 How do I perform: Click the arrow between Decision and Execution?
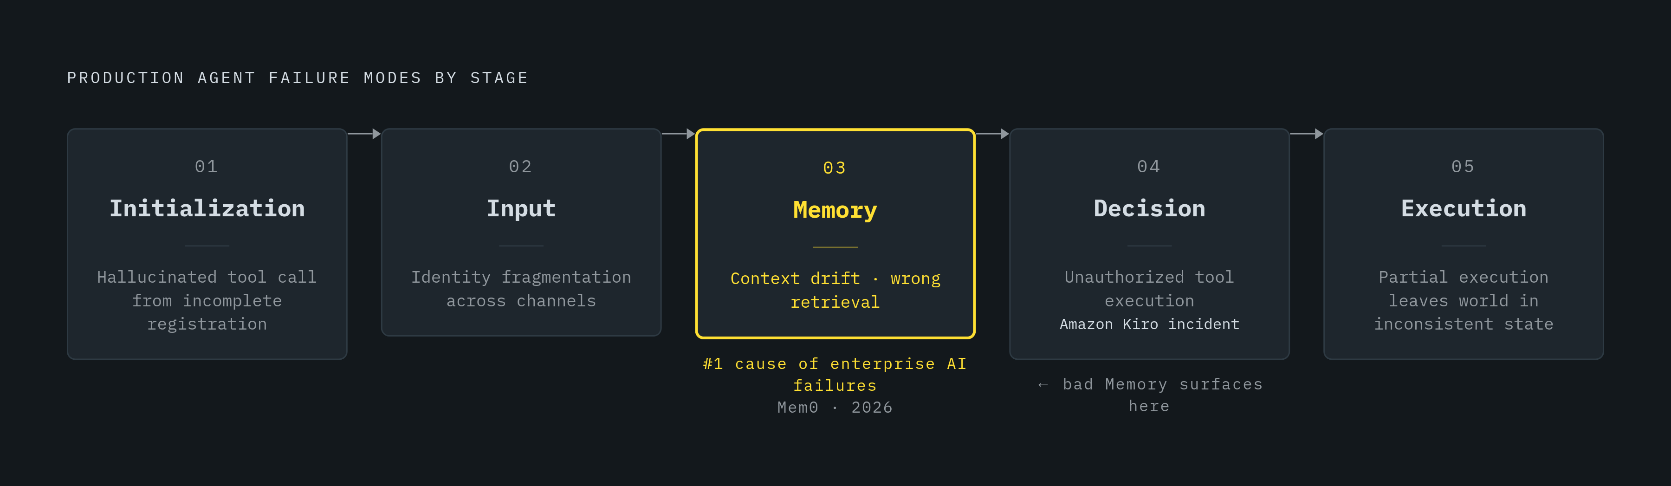pos(1307,134)
